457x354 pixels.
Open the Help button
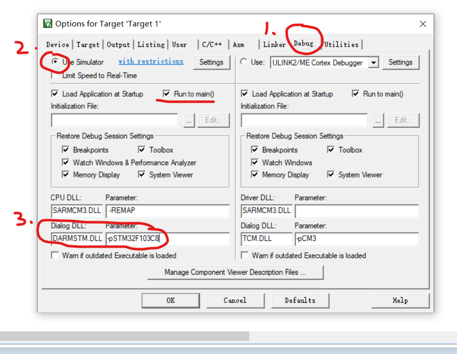[x=401, y=301]
